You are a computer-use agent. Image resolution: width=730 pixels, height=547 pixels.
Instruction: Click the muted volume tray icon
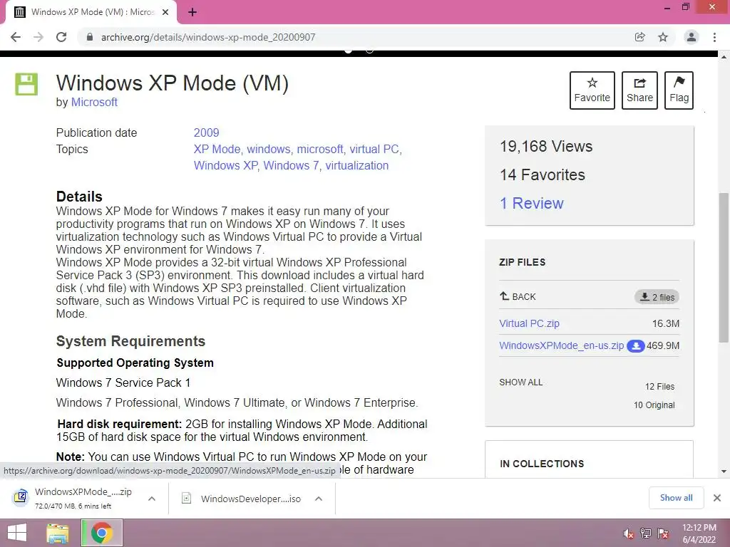[628, 533]
